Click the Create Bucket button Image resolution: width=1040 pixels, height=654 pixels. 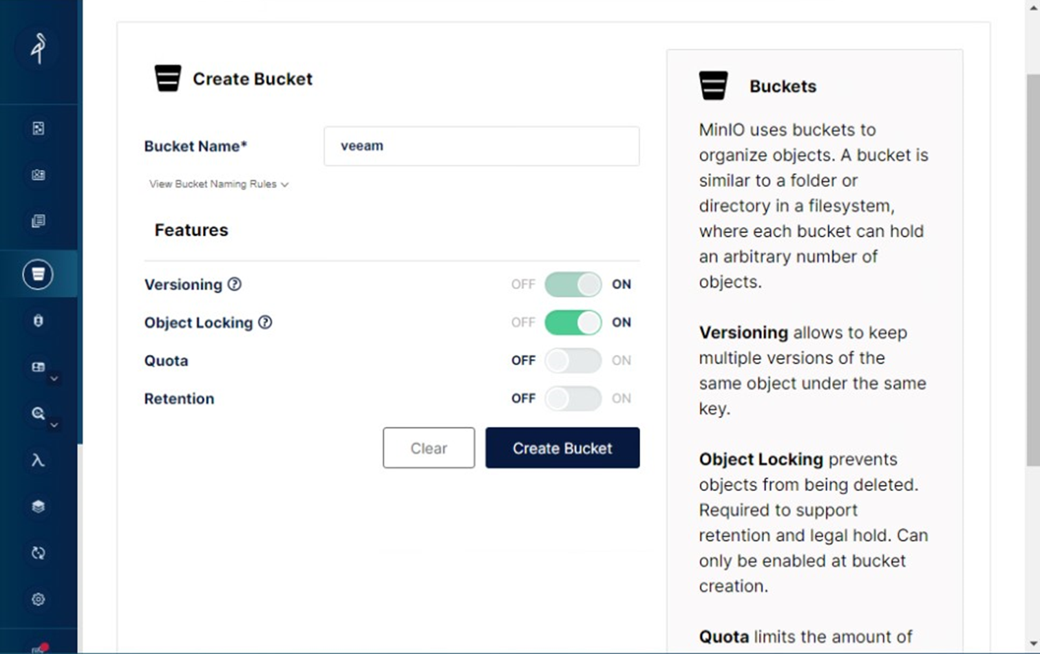[562, 448]
